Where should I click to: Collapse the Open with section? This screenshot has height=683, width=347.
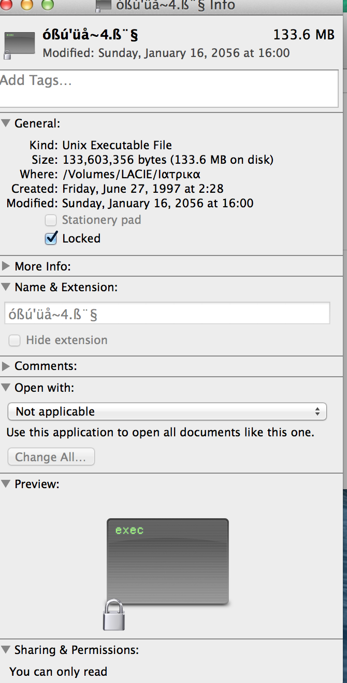tap(6, 387)
